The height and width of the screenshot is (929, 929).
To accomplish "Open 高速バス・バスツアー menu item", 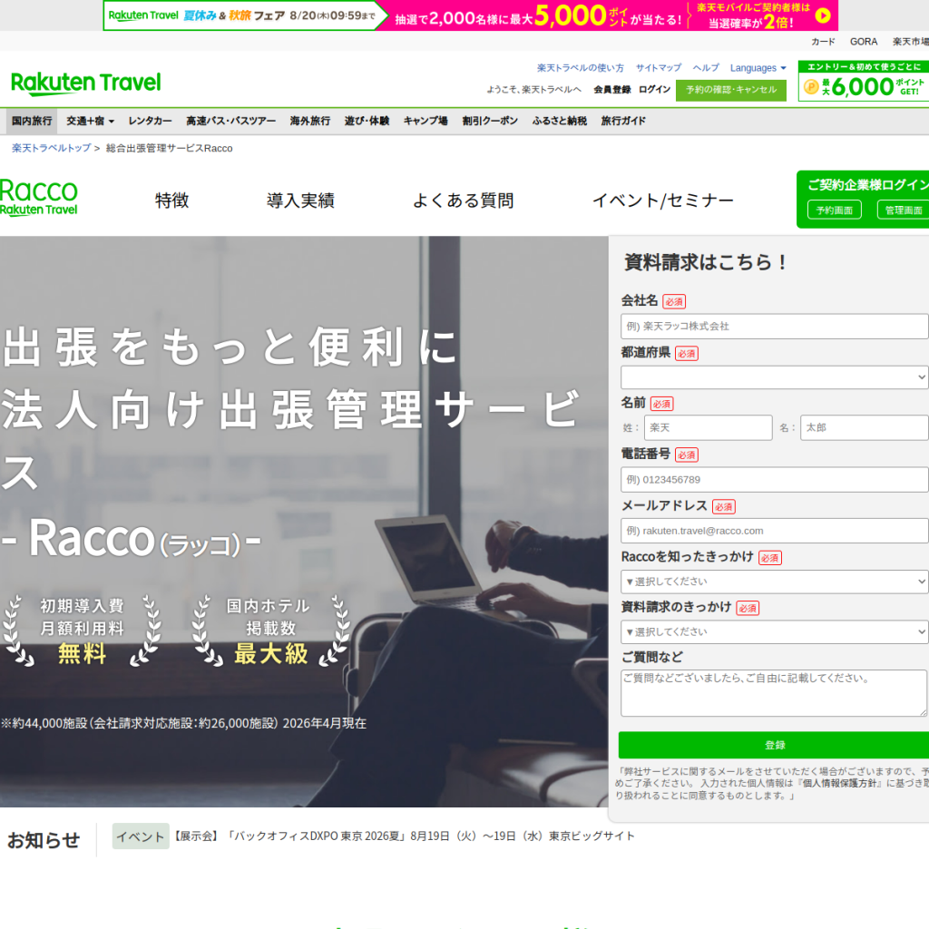I will coord(231,121).
